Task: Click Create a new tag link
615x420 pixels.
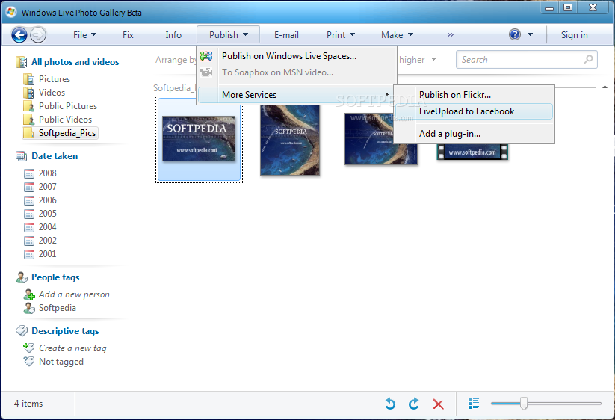Action: point(72,348)
